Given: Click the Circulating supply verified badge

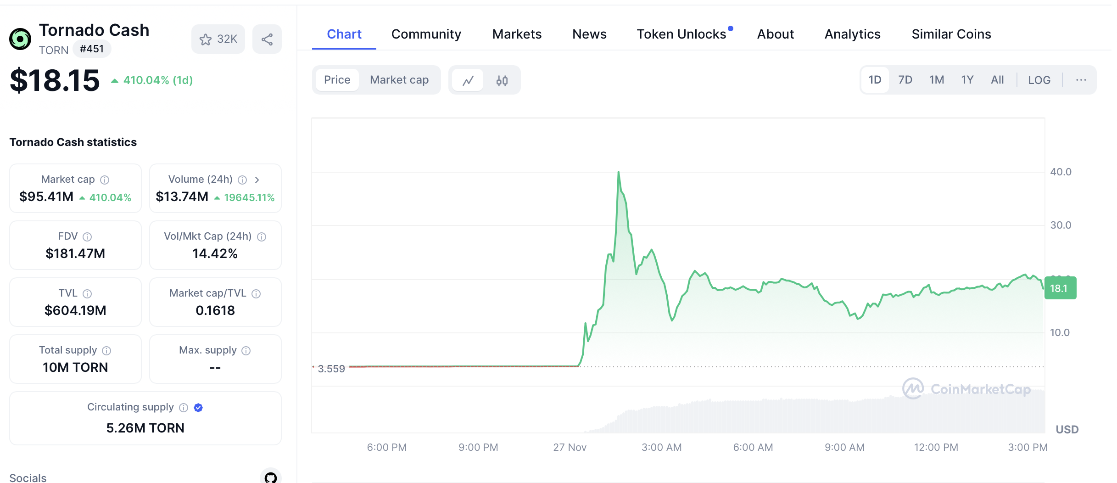Looking at the screenshot, I should click(198, 407).
